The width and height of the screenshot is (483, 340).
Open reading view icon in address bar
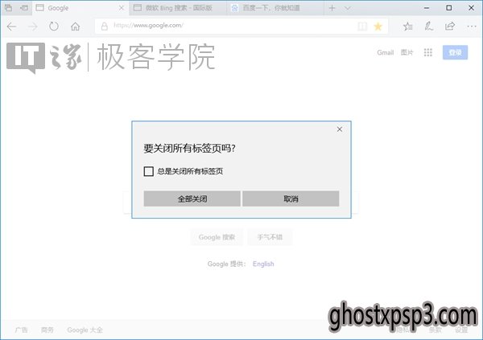(x=362, y=27)
